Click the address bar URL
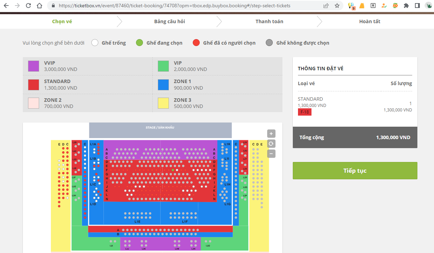The image size is (434, 253). [x=174, y=6]
